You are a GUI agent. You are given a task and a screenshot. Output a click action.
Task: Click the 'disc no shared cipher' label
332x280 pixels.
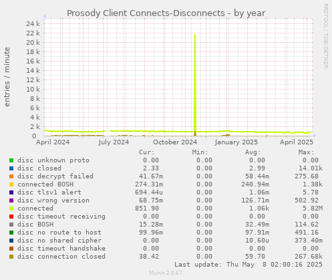pyautogui.click(x=59, y=241)
